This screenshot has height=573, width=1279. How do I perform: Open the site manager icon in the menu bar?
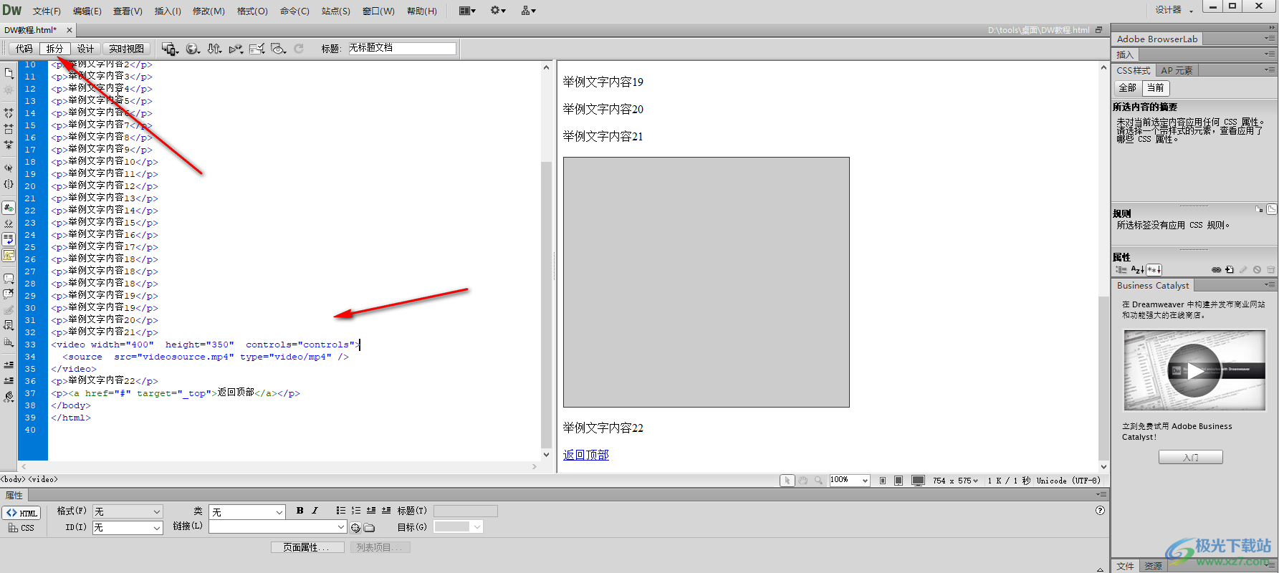(x=529, y=11)
